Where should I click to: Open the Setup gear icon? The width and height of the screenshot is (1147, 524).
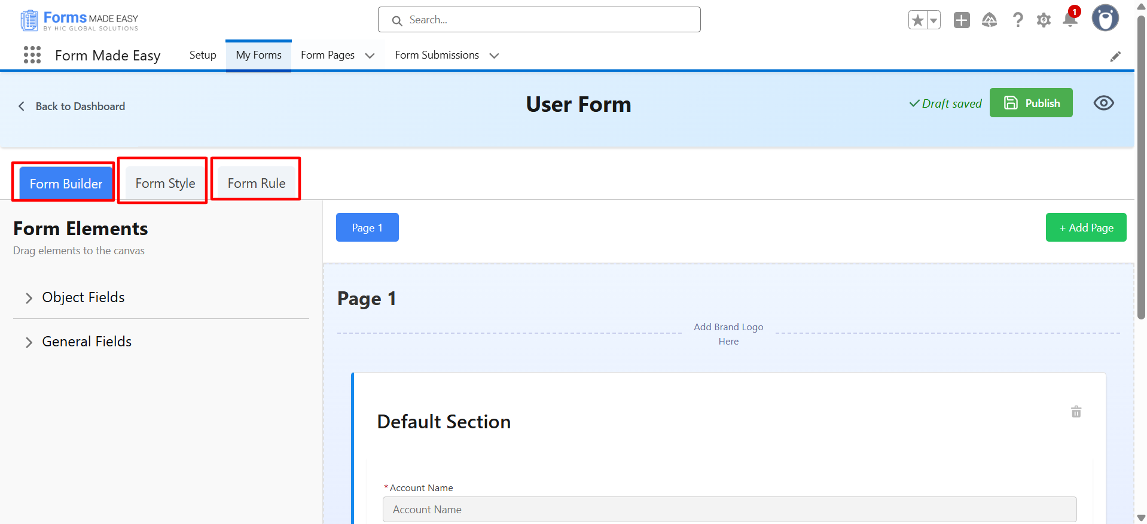(x=1044, y=20)
